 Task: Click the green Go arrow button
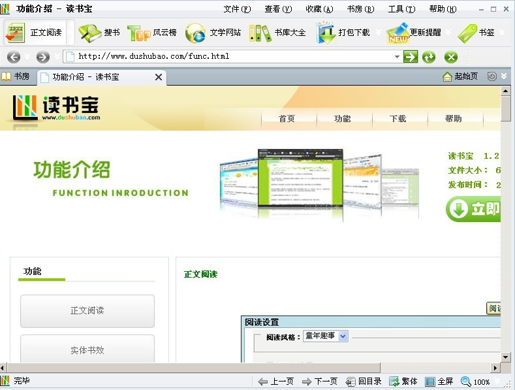tap(411, 57)
